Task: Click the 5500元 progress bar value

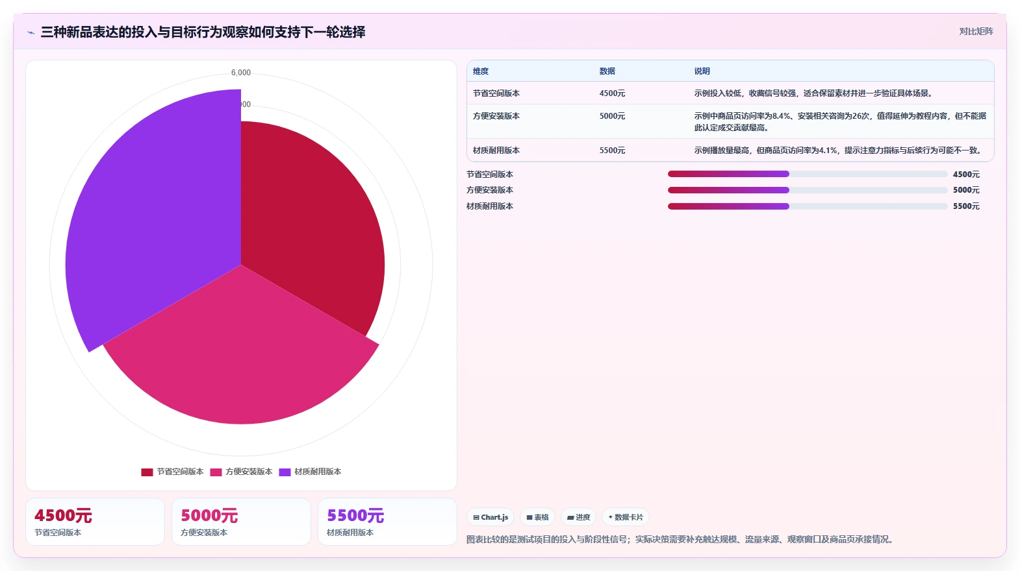Action: coord(966,206)
